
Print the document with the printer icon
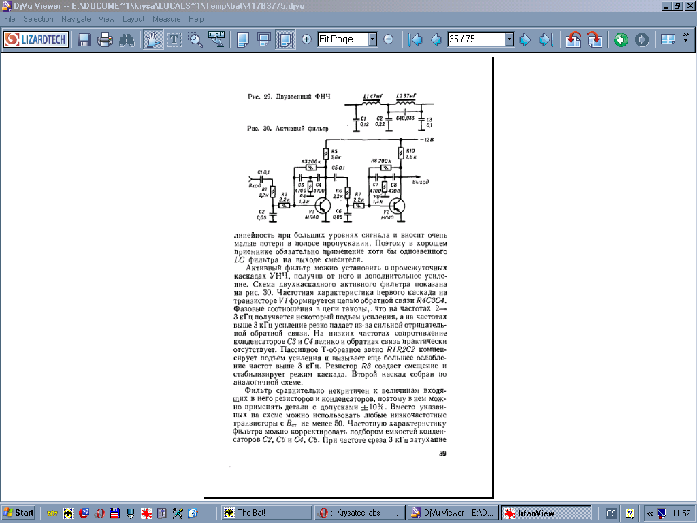(106, 39)
